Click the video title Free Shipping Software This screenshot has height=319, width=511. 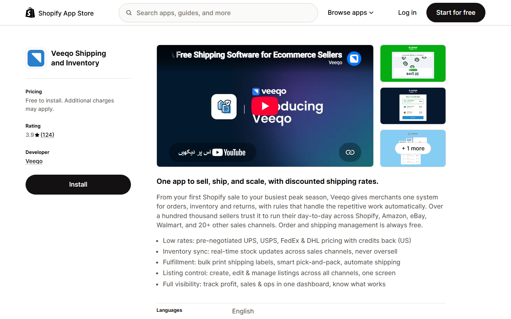point(259,55)
